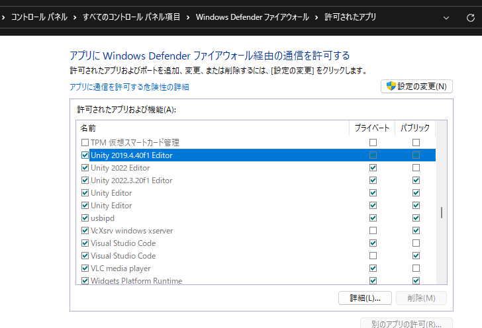Enable TPM 仮想スマートカード管理 checkbox
482x328 pixels.
click(x=85, y=142)
